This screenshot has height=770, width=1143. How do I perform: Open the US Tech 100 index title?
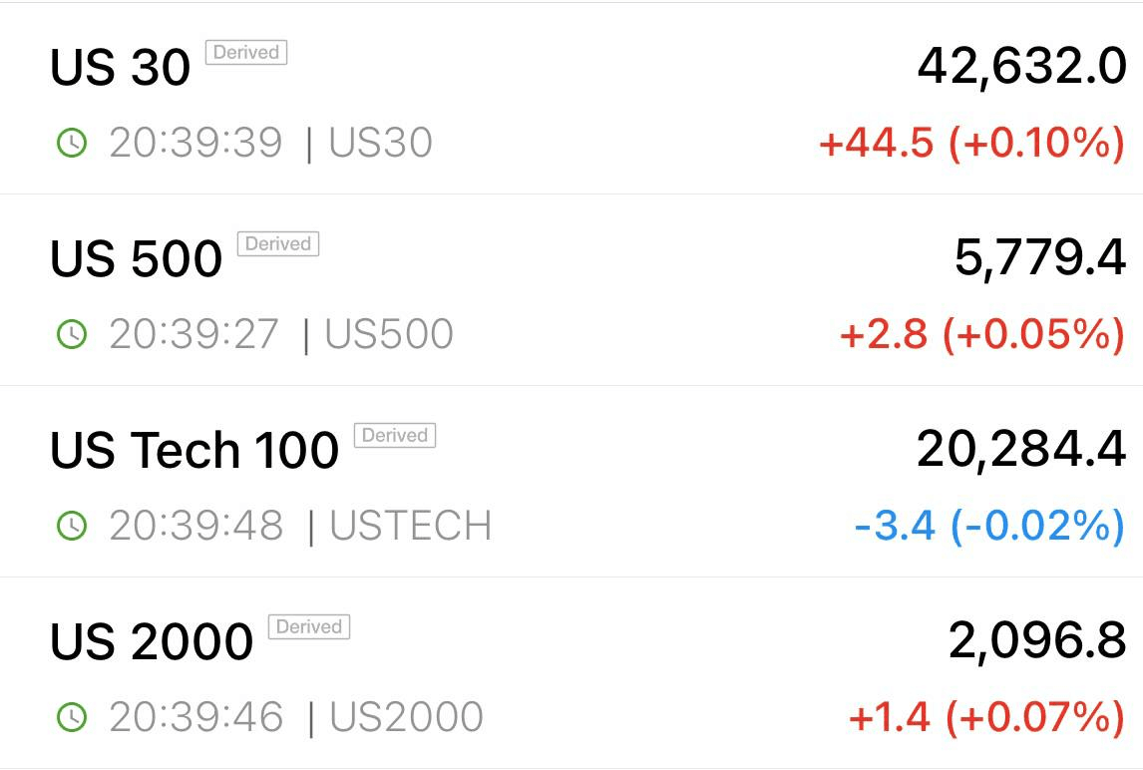[x=194, y=450]
